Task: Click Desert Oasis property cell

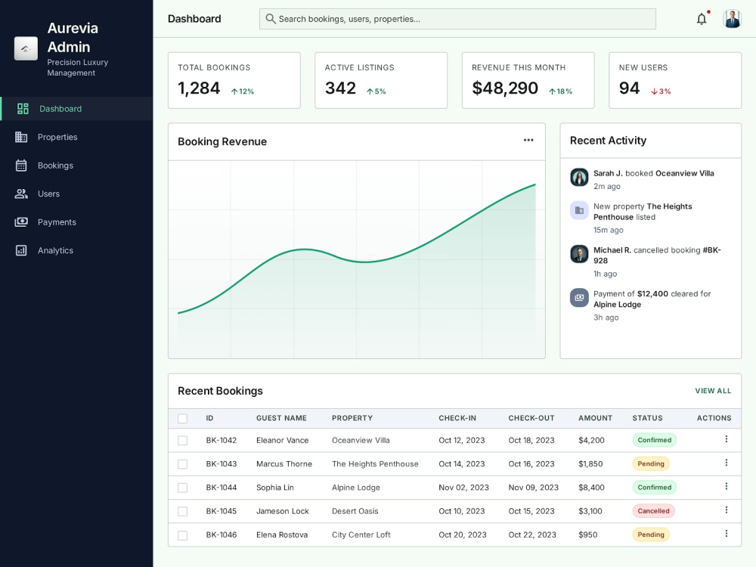Action: [x=355, y=511]
